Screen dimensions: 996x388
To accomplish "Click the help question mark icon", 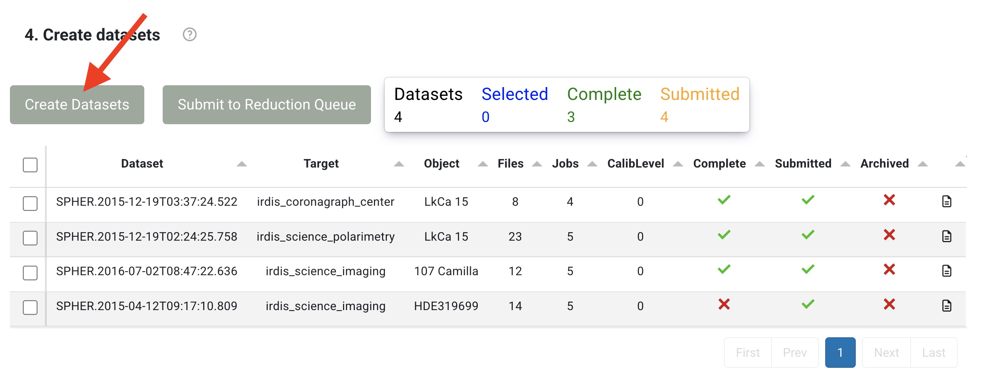I will [190, 35].
